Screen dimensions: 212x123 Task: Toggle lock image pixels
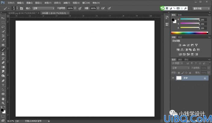coord(183,73)
